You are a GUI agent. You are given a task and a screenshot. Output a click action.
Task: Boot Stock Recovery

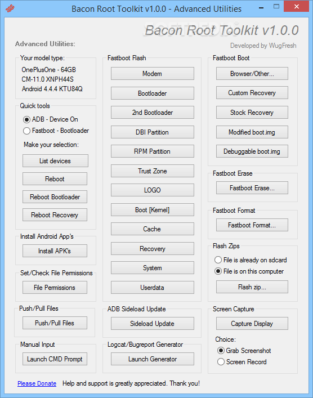(252, 113)
